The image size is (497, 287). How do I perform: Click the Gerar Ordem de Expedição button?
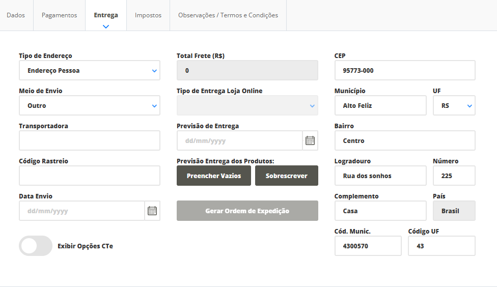(247, 211)
